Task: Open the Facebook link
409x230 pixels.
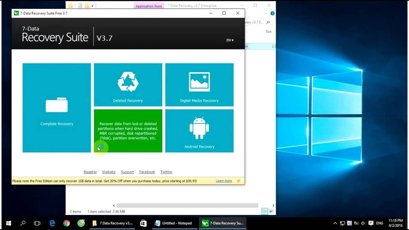Action: pyautogui.click(x=147, y=172)
